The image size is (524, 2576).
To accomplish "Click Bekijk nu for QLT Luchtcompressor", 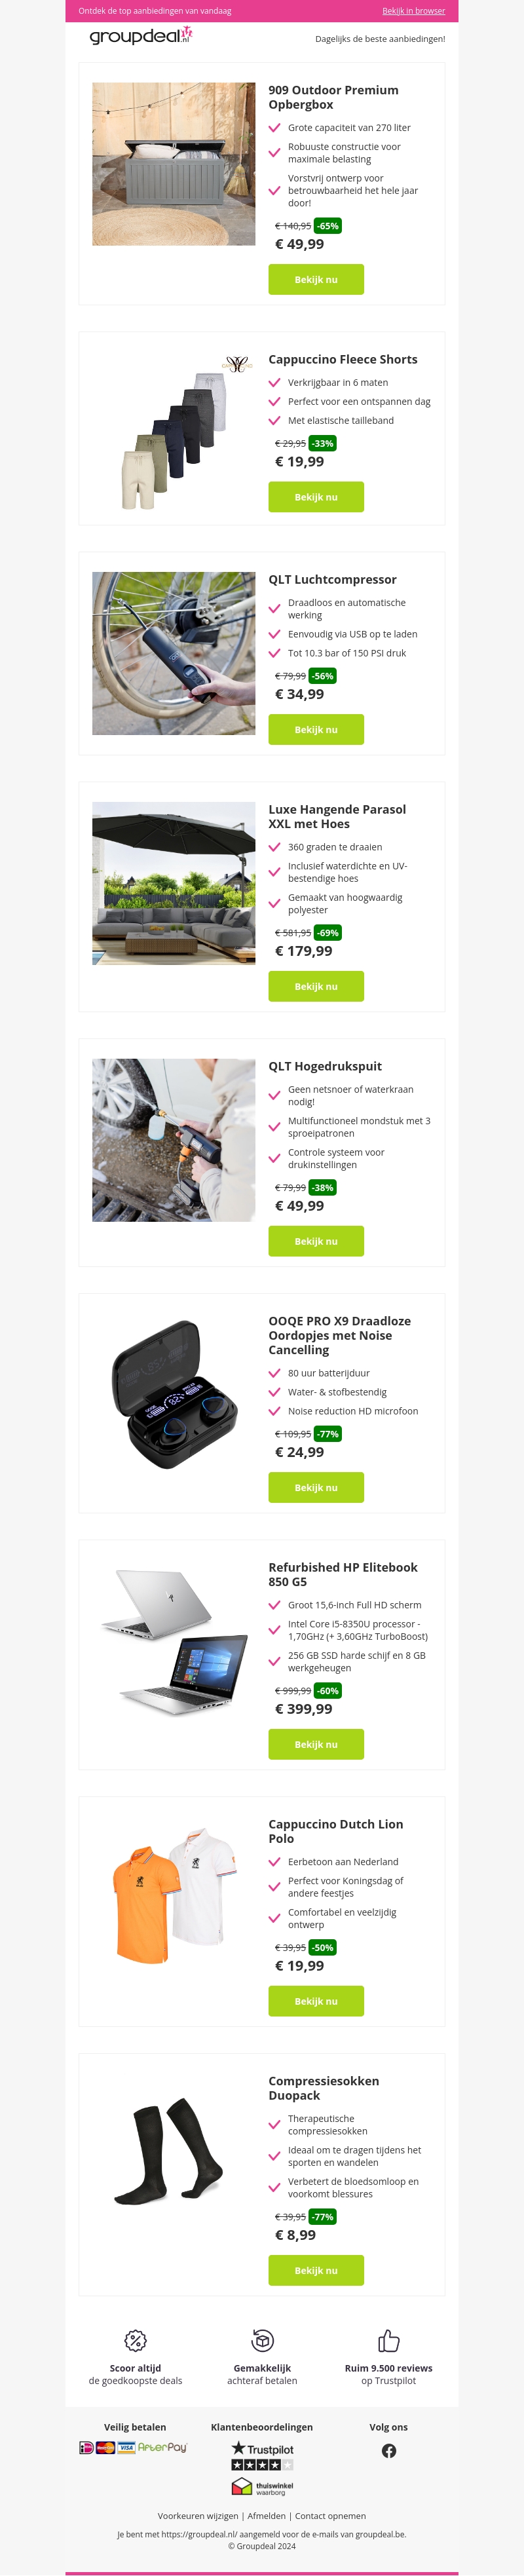I will pos(316,730).
